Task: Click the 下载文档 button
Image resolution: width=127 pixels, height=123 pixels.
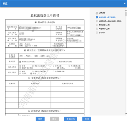Action: click(x=71, y=119)
